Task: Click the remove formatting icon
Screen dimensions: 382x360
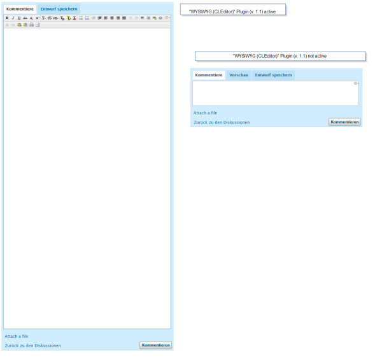Action: click(74, 18)
